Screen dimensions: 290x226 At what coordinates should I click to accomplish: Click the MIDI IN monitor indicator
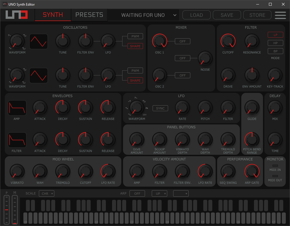coord(275,166)
